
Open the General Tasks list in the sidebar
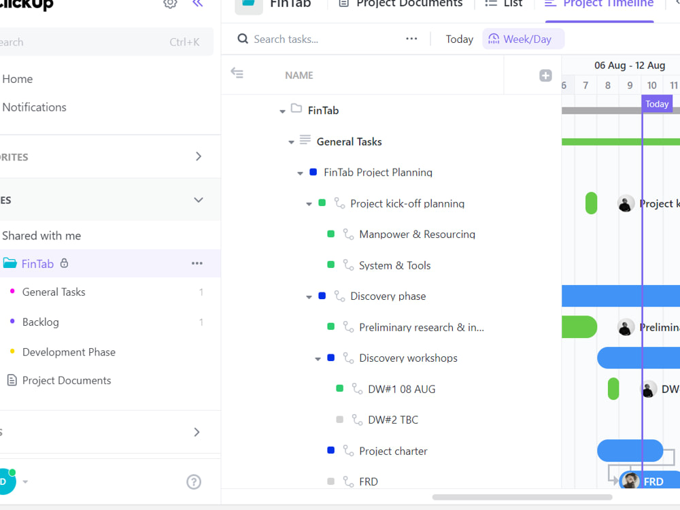(x=54, y=292)
